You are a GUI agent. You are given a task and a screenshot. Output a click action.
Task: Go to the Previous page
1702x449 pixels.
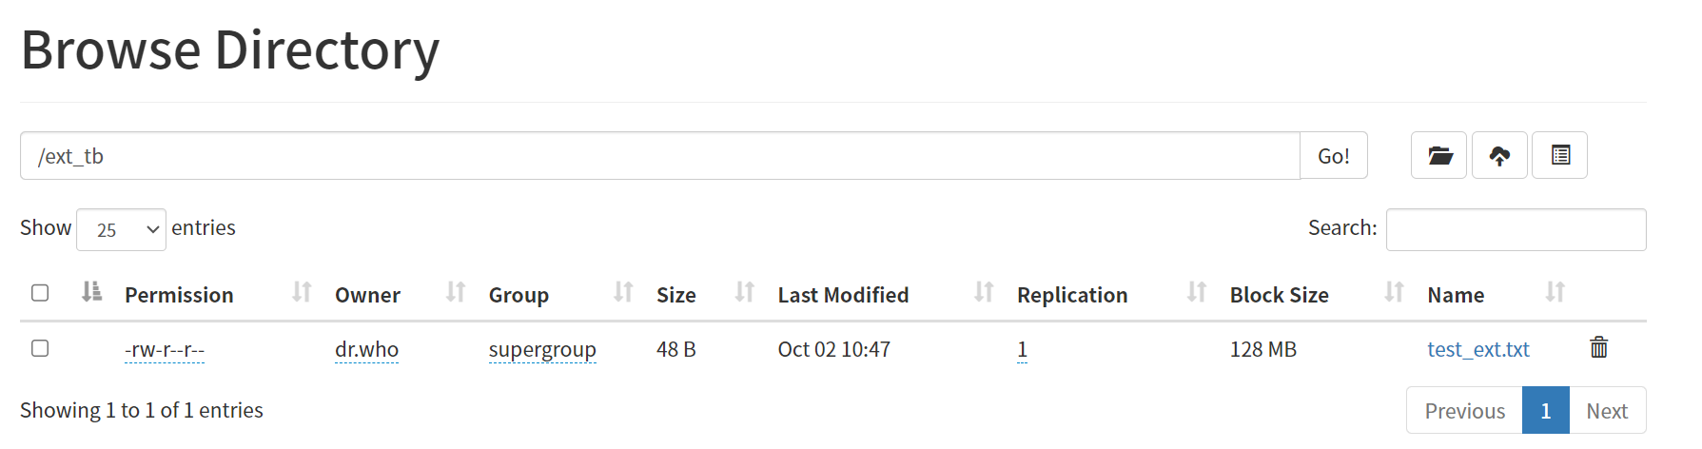(1464, 410)
